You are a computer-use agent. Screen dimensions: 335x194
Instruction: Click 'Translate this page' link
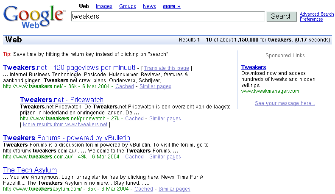click(x=166, y=68)
